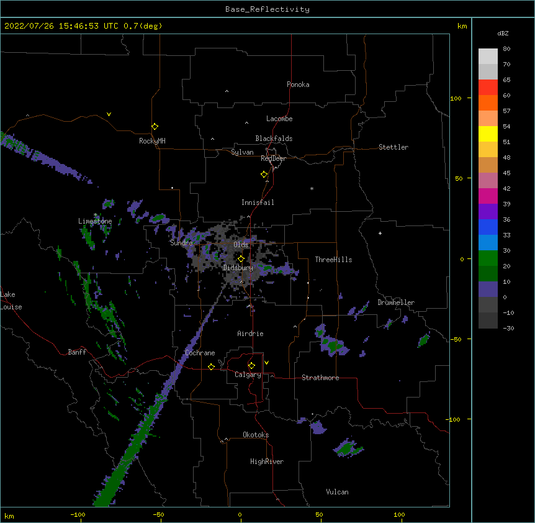Viewport: 535px width, 523px height.
Task: Click the asterisk marker above Limestone
Action: point(96,215)
